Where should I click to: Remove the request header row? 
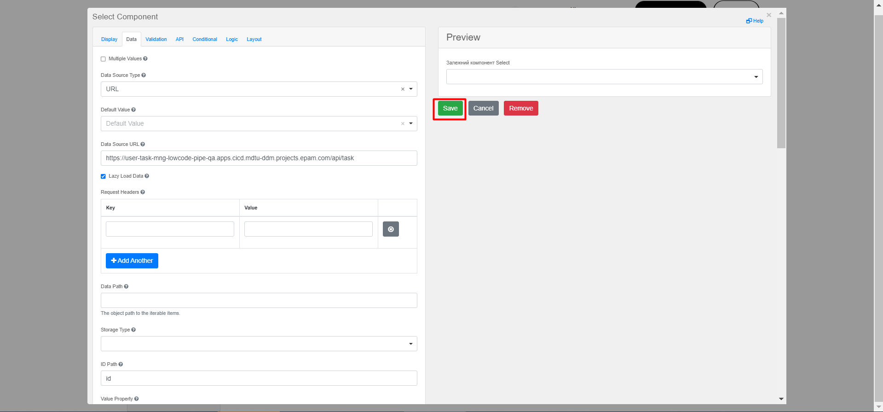click(x=391, y=229)
